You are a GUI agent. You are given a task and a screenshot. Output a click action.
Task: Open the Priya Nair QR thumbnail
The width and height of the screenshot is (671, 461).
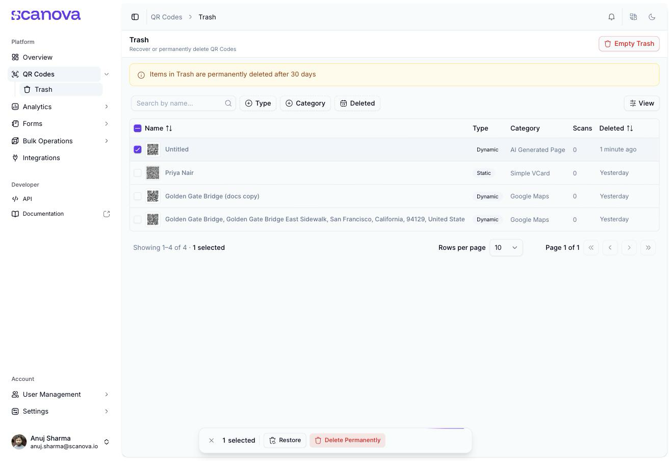click(x=152, y=173)
